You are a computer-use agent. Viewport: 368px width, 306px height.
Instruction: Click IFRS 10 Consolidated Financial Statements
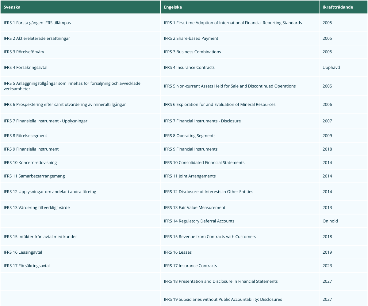click(x=204, y=163)
